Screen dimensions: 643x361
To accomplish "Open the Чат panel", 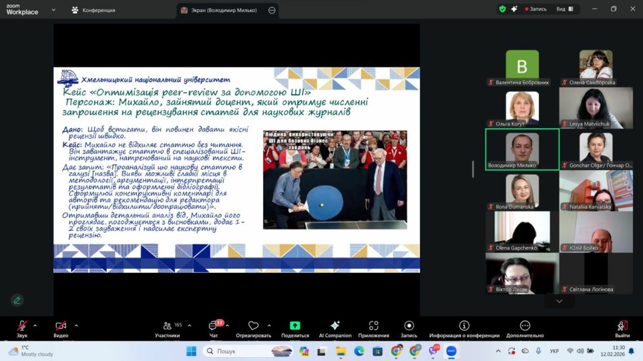I will coord(213,327).
